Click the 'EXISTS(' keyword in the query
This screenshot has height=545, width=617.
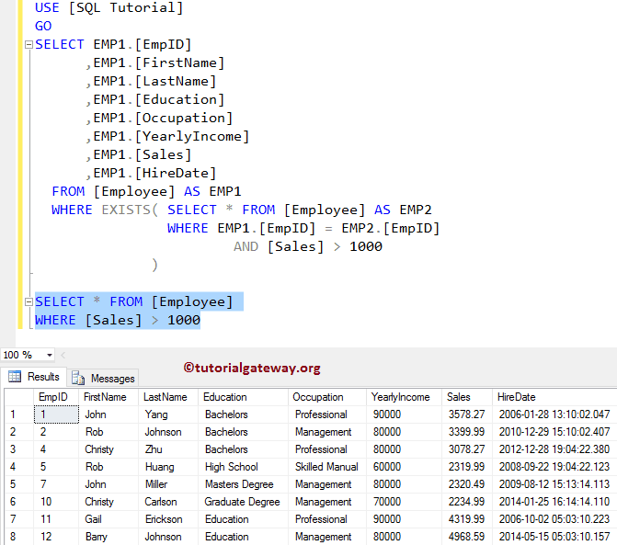click(x=130, y=210)
